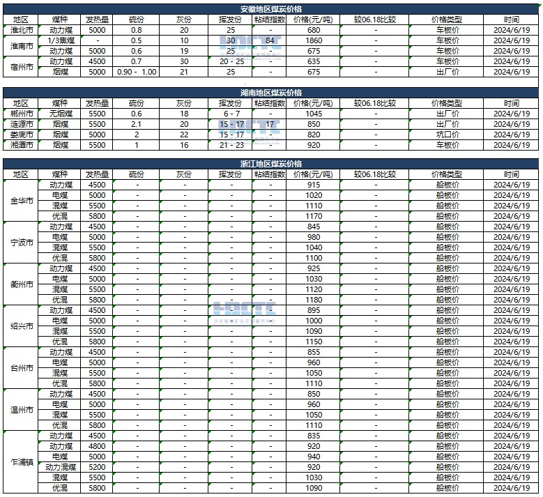Select volatile value 20 - 25
543x497 pixels.
(x=230, y=61)
